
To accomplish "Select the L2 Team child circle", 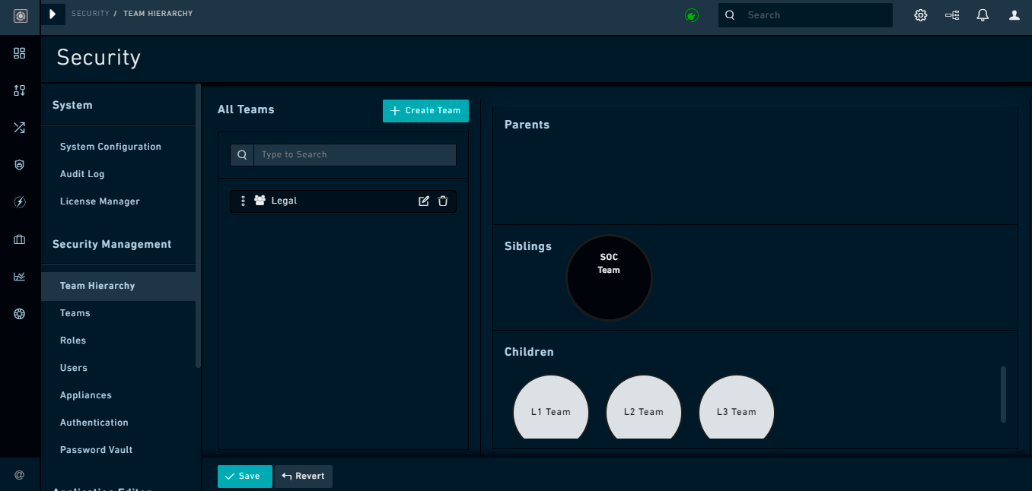I will pyautogui.click(x=644, y=407).
